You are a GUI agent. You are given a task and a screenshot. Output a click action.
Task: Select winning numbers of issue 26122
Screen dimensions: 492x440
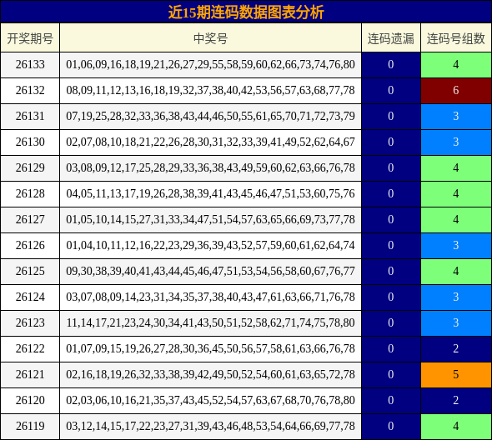210,348
